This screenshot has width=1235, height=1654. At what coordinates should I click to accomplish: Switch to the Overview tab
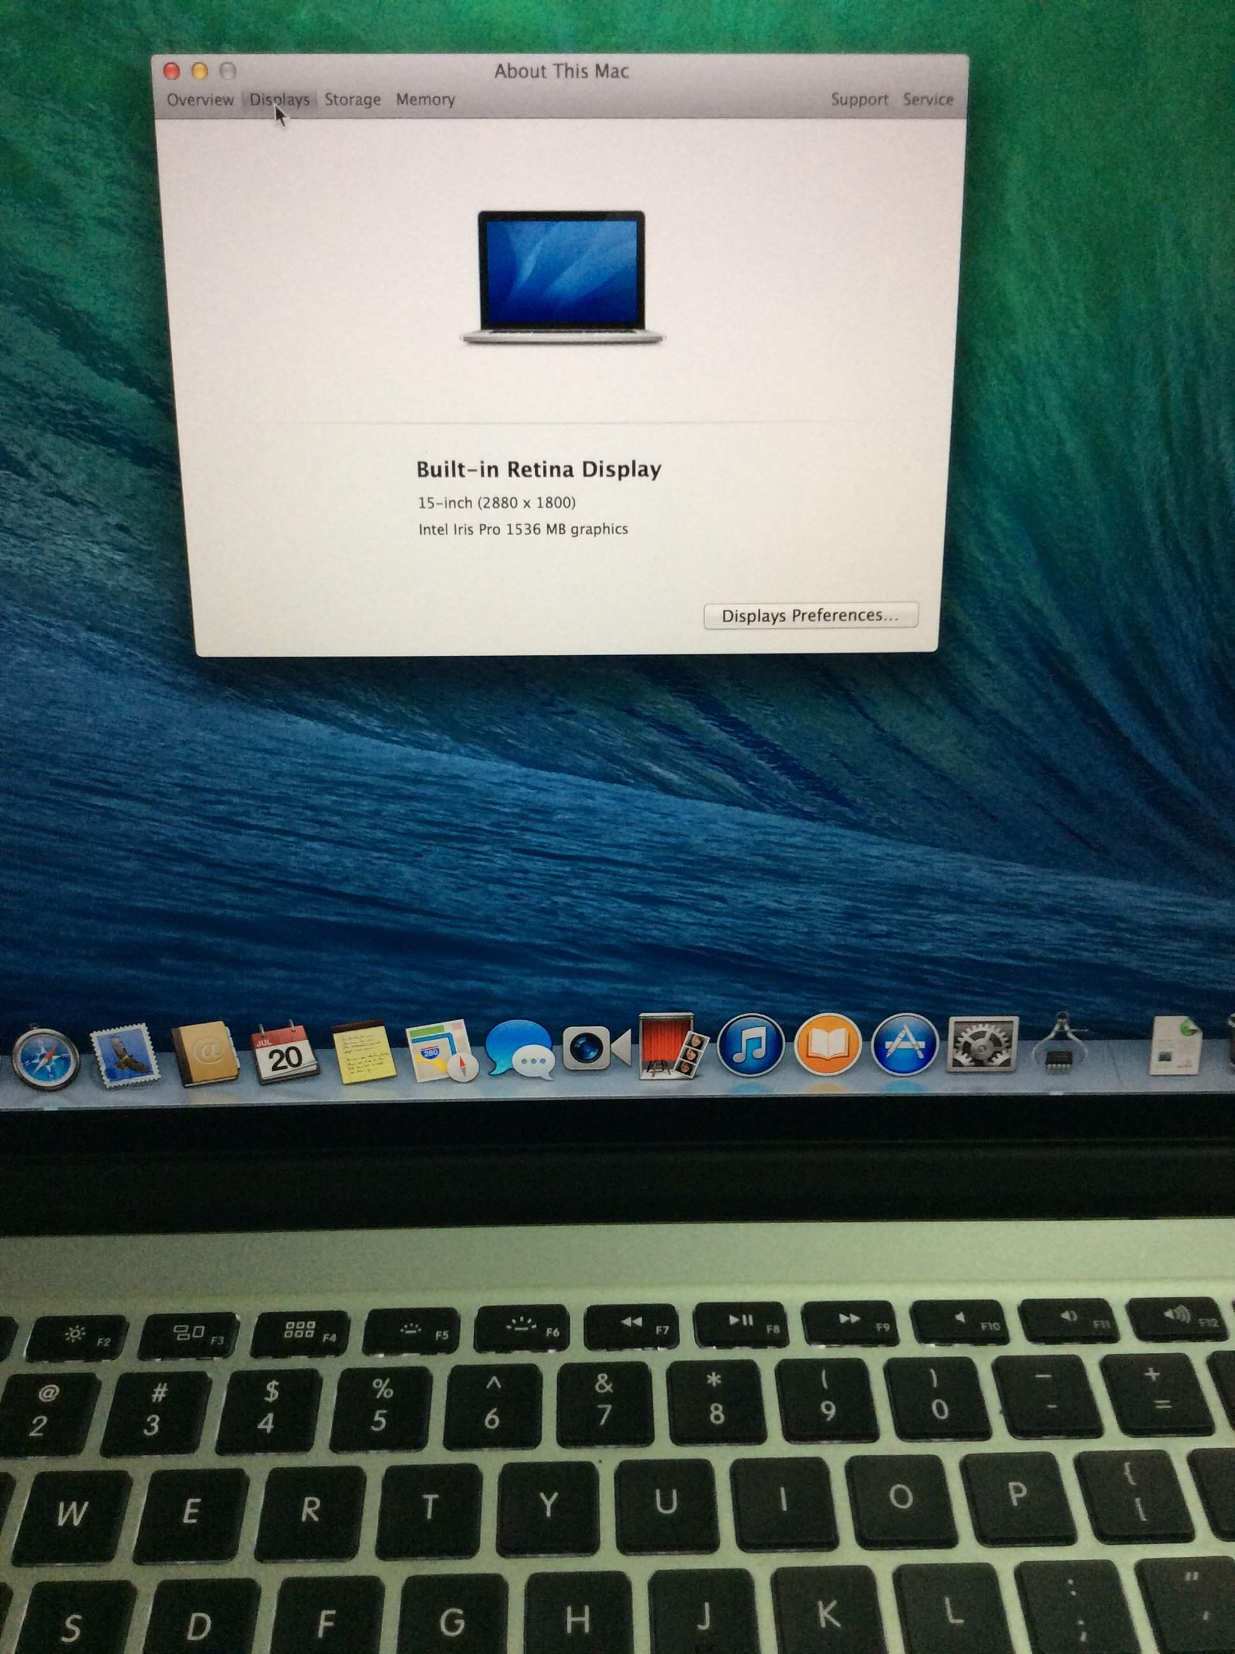pyautogui.click(x=200, y=100)
